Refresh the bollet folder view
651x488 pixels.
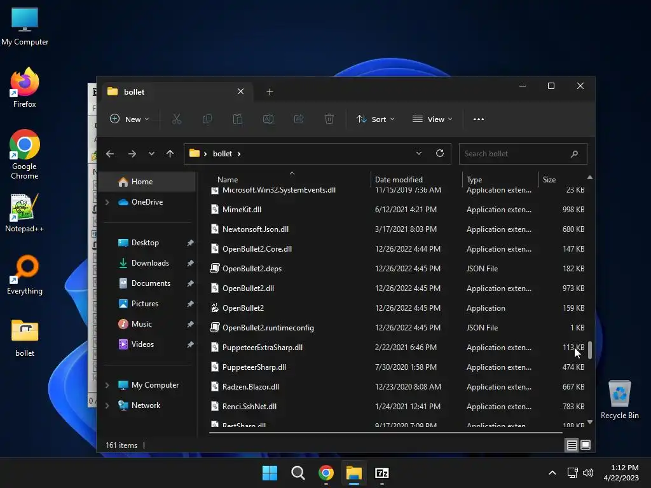click(x=440, y=153)
